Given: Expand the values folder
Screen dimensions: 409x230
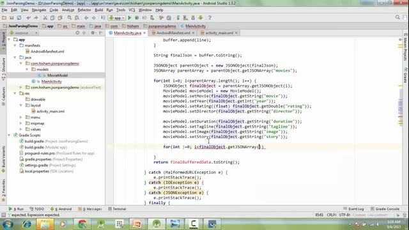Looking at the screenshot, I should pos(21,129).
